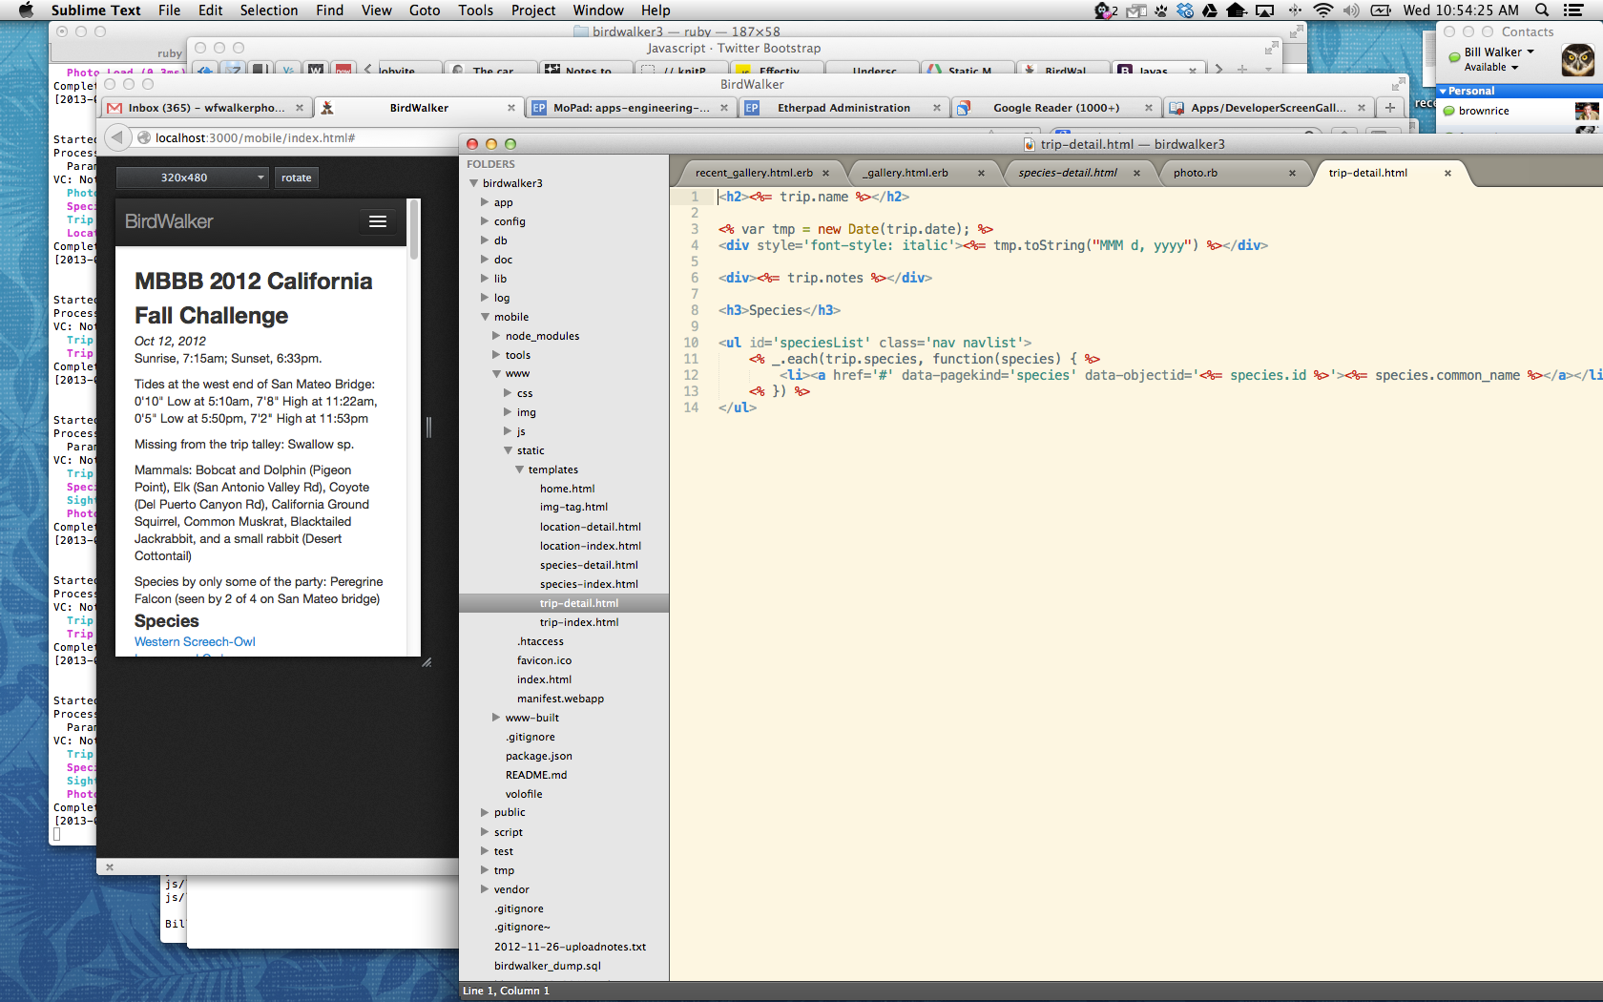Close the photo.rb editor tab

1293,173
